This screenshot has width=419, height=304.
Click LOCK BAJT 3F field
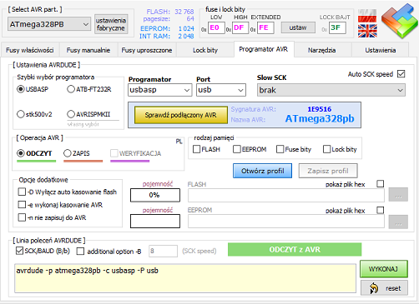pyautogui.click(x=337, y=27)
